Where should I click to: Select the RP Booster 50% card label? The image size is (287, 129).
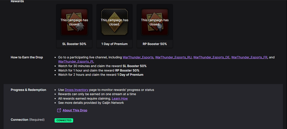pyautogui.click(x=155, y=44)
